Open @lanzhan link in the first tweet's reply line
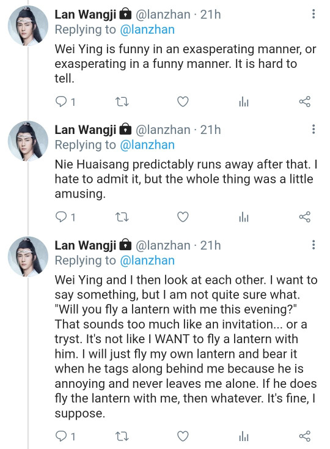The height and width of the screenshot is (449, 330). (x=147, y=30)
